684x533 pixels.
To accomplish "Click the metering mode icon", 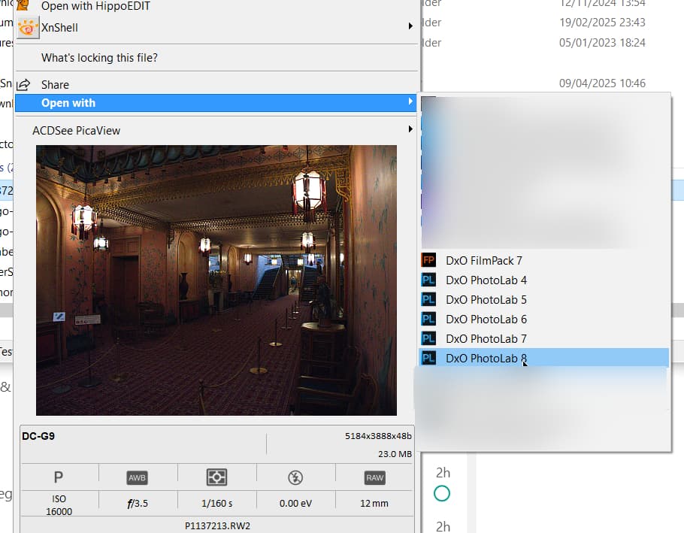I will tap(216, 477).
